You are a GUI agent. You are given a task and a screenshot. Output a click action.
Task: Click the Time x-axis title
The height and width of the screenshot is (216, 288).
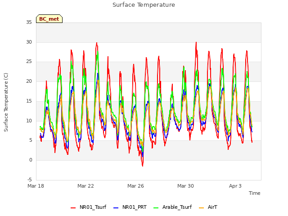254,193
